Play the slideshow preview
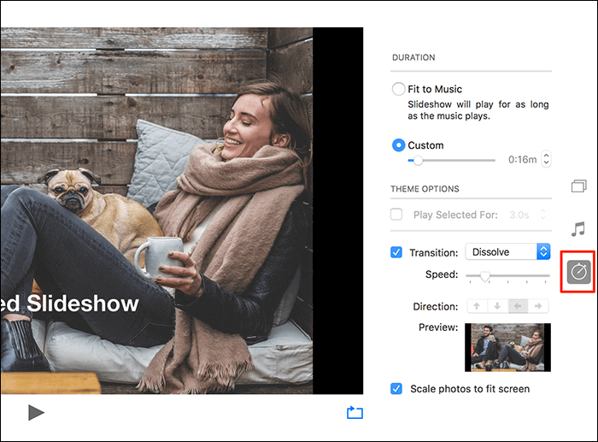 click(x=36, y=413)
